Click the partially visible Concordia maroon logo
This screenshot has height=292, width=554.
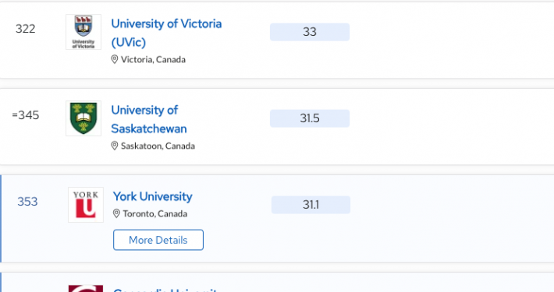coord(86,288)
